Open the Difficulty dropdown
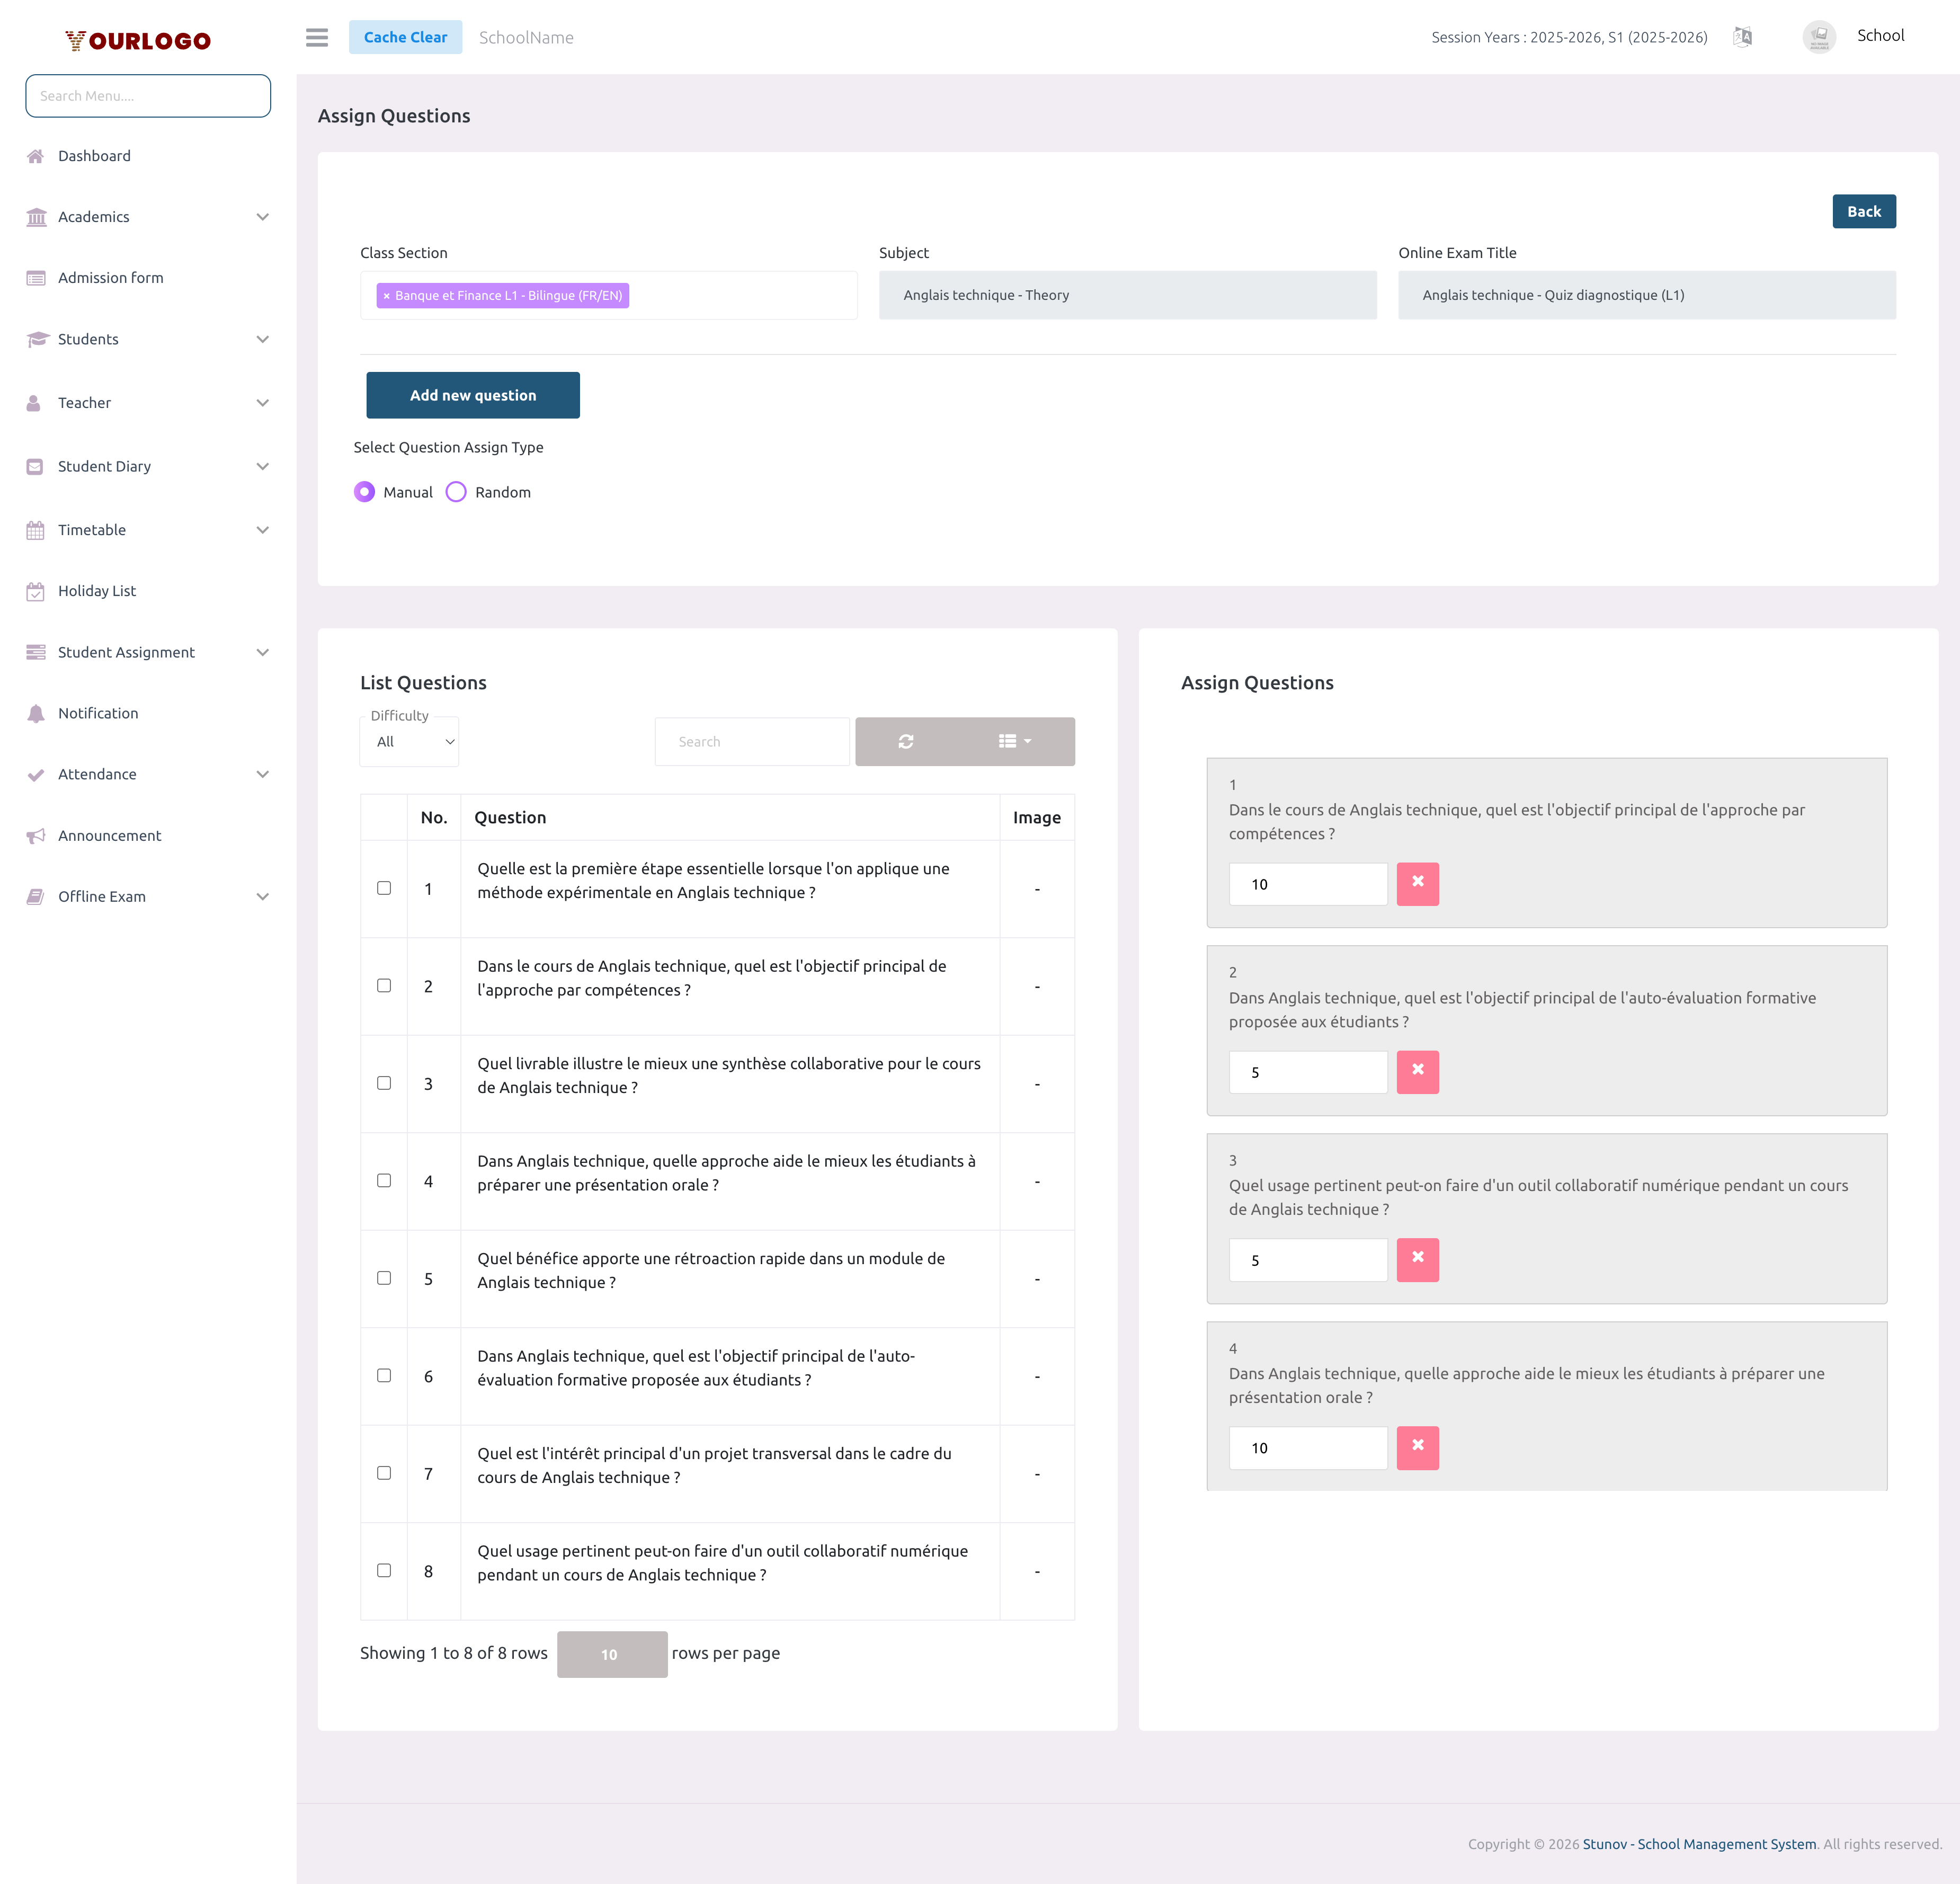The image size is (1960, 1884). click(x=408, y=741)
